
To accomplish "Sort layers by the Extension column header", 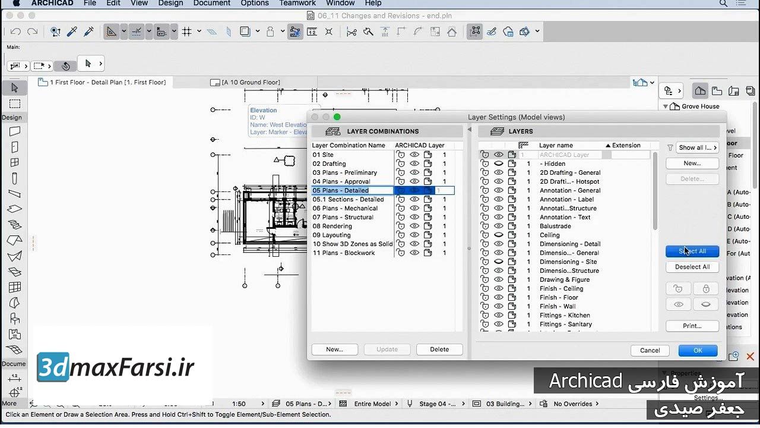I will tap(626, 146).
